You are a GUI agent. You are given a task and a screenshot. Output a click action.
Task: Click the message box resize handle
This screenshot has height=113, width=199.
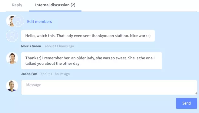click(x=195, y=93)
